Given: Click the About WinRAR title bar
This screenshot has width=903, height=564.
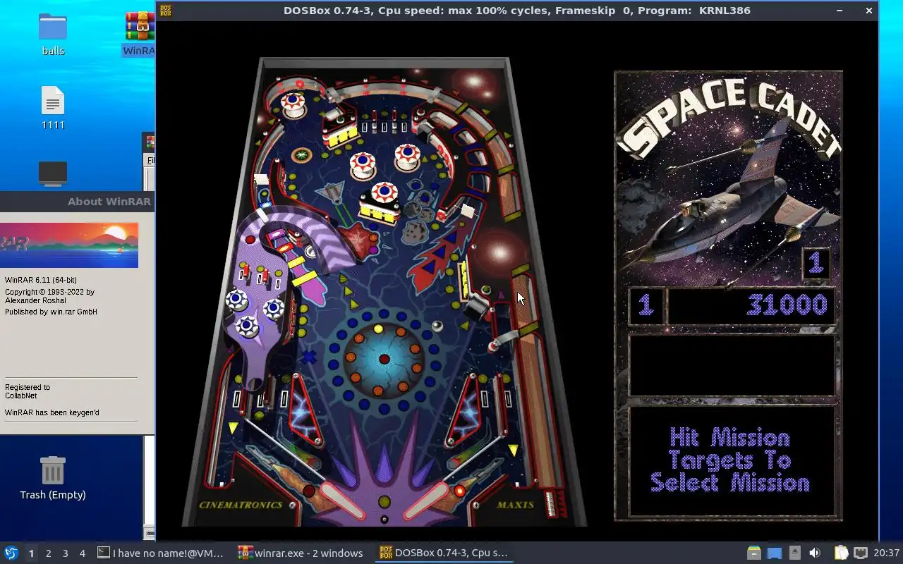Looking at the screenshot, I should coord(77,202).
